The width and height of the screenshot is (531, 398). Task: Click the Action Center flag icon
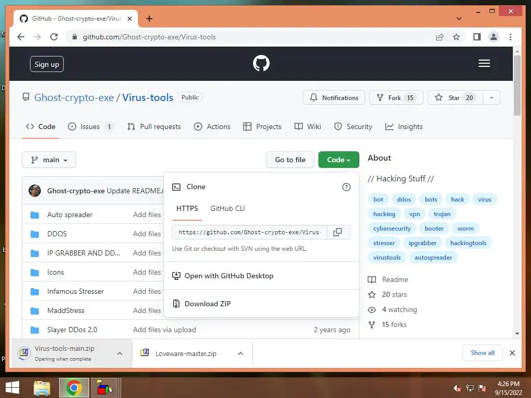[x=482, y=388]
